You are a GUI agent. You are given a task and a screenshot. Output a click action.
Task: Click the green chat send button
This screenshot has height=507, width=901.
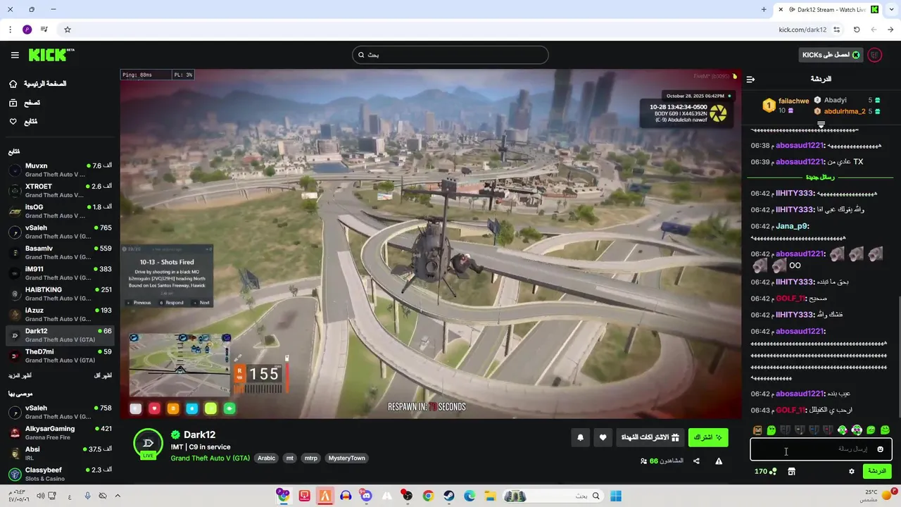pyautogui.click(x=877, y=471)
